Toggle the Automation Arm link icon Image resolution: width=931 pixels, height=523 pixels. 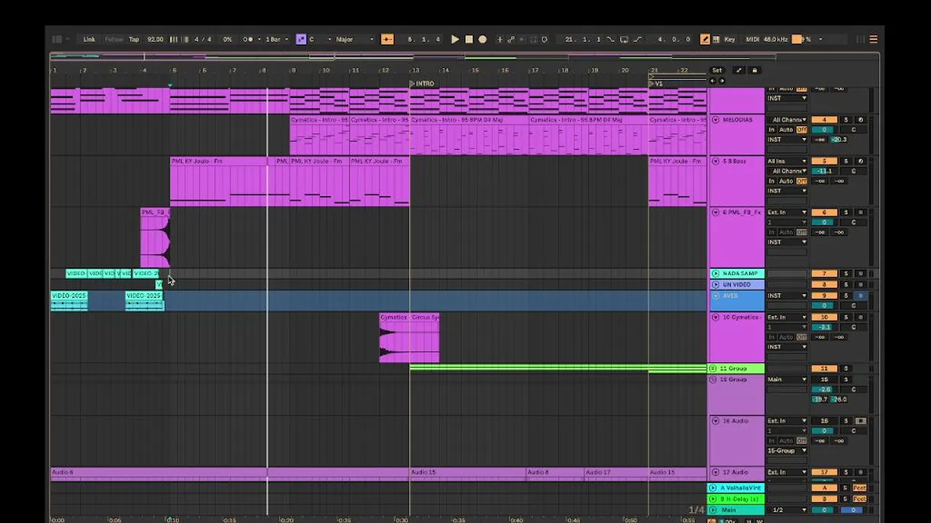(511, 39)
